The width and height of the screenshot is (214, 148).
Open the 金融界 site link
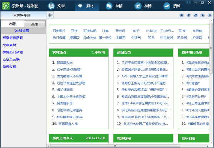pyautogui.click(x=121, y=37)
